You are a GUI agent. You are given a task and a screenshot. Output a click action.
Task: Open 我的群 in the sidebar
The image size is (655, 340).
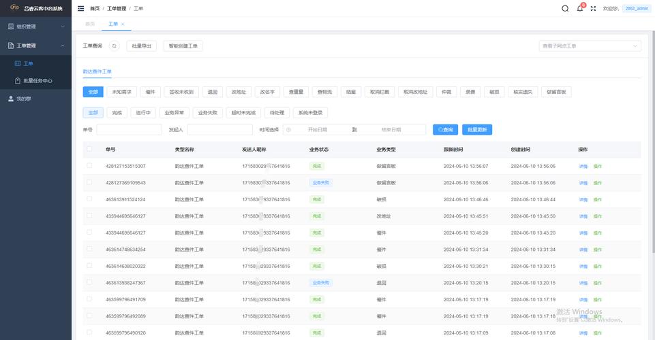point(35,99)
